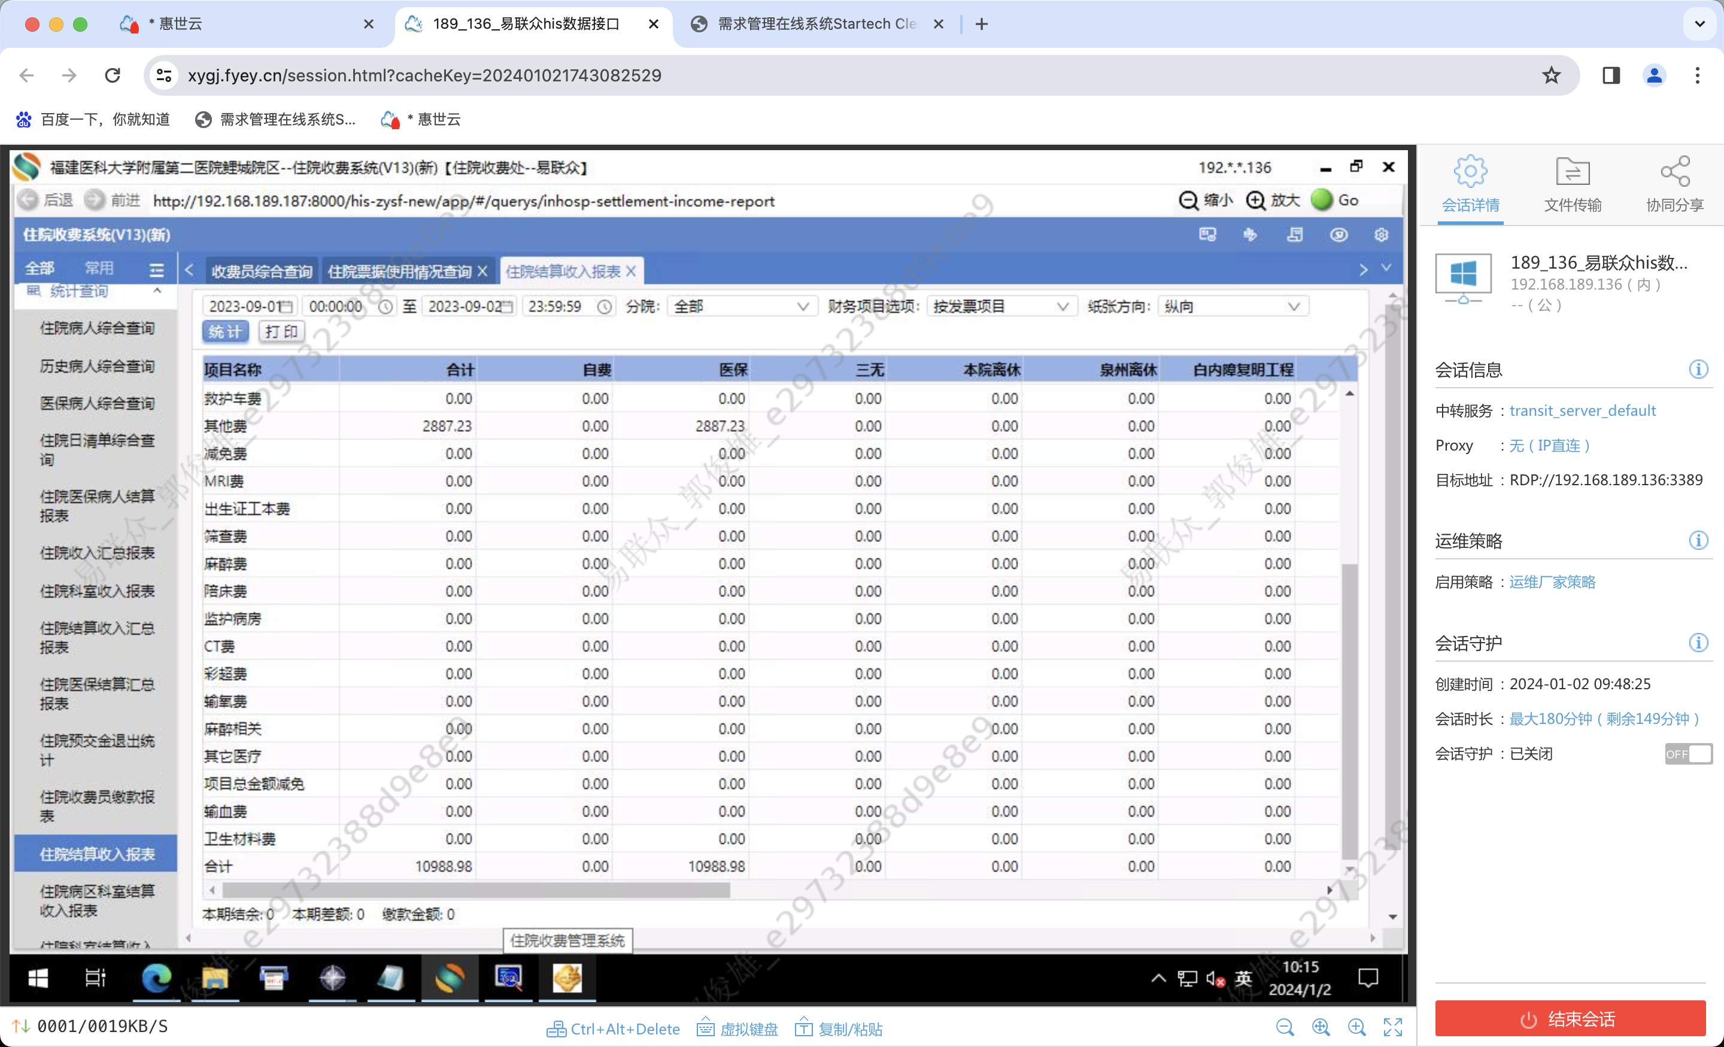Image resolution: width=1724 pixels, height=1047 pixels.
Task: Click the eye icon in HIS header
Action: tap(1338, 235)
